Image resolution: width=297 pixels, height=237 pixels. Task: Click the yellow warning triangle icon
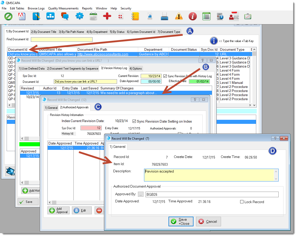click(179, 17)
